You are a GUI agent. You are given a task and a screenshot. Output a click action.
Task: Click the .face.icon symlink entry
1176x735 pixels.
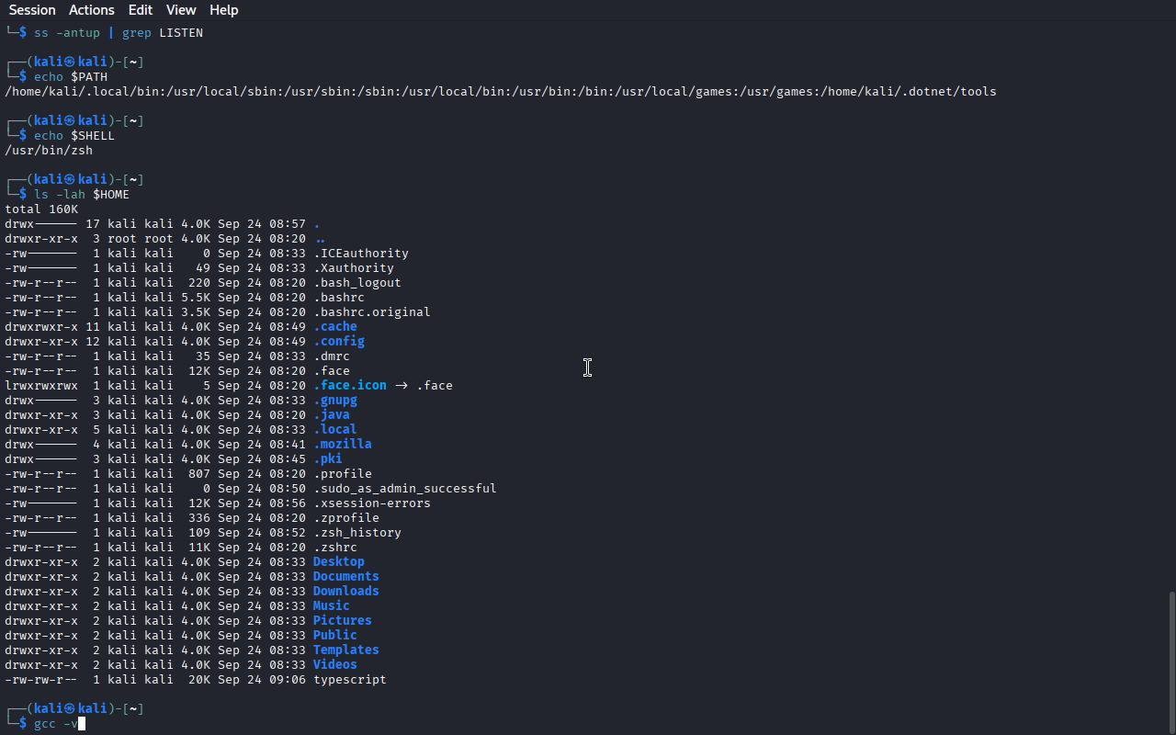point(349,386)
